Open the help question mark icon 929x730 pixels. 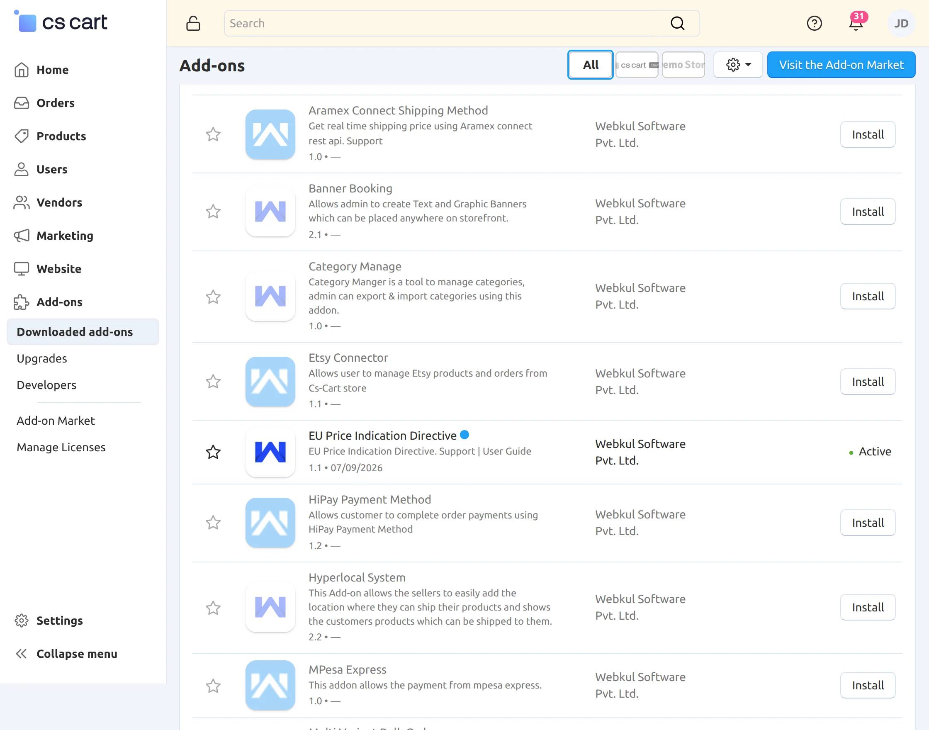coord(815,23)
